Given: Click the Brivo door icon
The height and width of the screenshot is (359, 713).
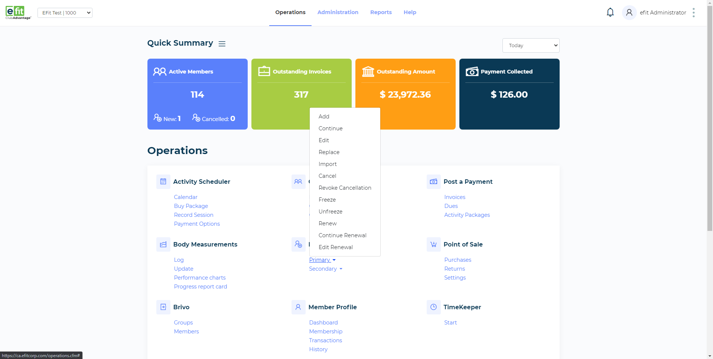Looking at the screenshot, I should pyautogui.click(x=163, y=307).
